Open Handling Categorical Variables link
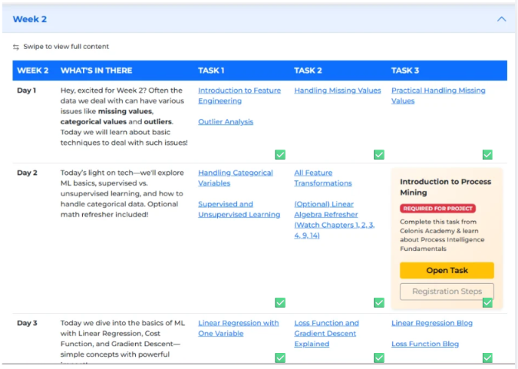Image resolution: width=518 pixels, height=369 pixels. [x=236, y=178]
